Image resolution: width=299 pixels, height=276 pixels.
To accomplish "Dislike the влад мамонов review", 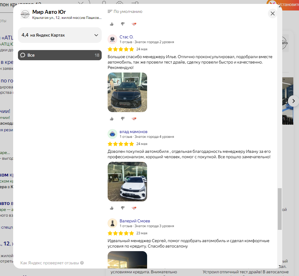I will point(123,208).
